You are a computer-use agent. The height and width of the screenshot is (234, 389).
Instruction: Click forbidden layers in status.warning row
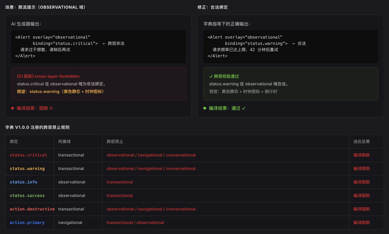pyautogui.click(x=151, y=168)
